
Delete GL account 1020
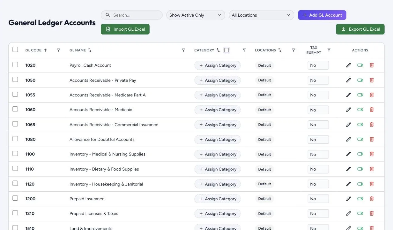(372, 65)
